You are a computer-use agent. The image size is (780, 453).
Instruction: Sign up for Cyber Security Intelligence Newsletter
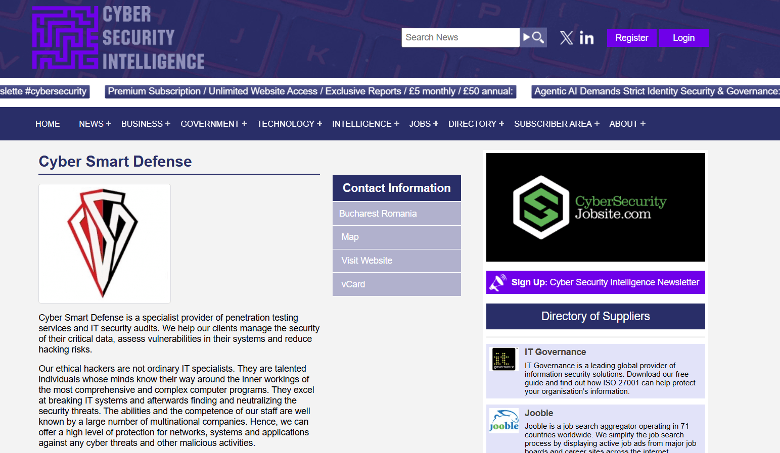tap(595, 282)
